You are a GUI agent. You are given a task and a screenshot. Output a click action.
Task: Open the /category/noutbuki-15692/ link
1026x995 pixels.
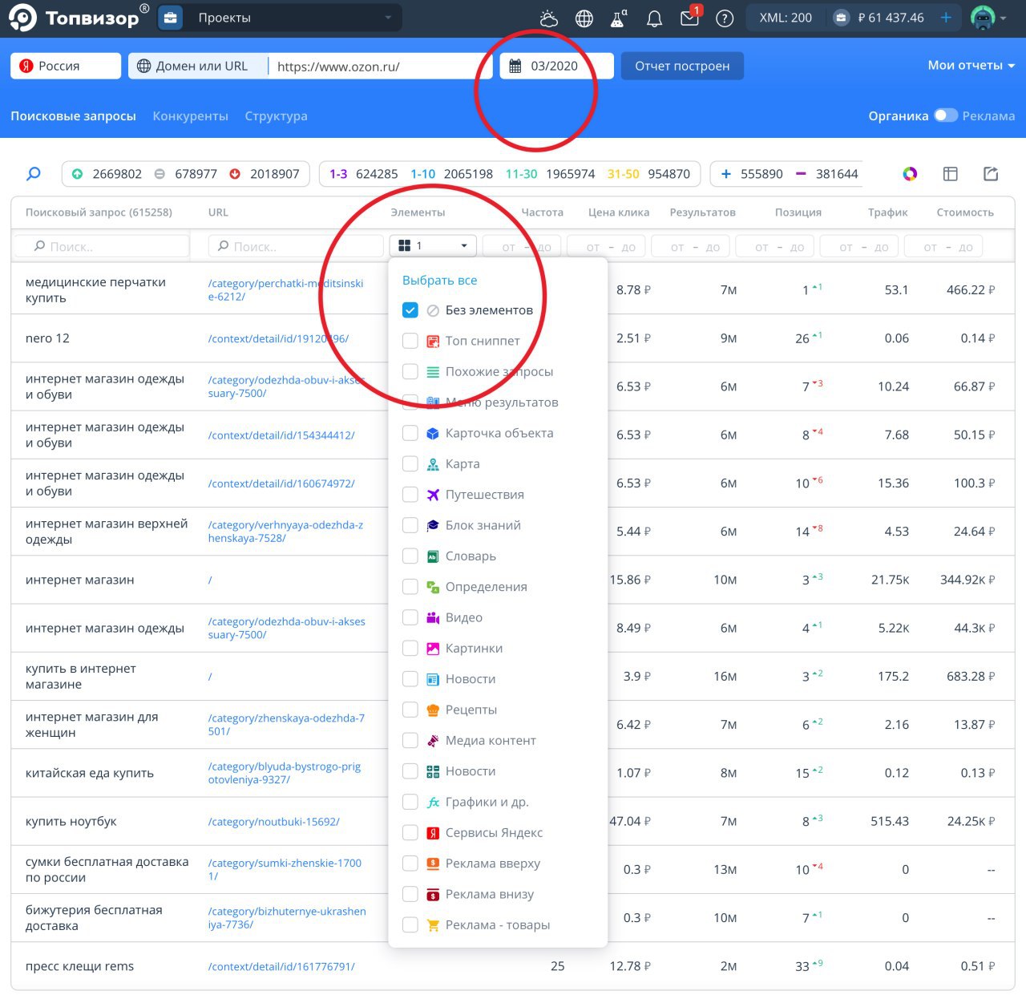(273, 822)
